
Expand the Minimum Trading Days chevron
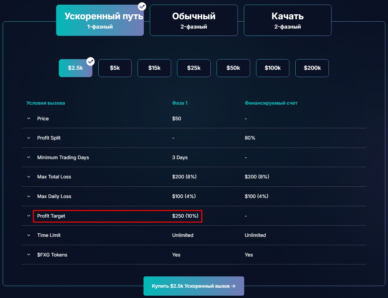(29, 157)
